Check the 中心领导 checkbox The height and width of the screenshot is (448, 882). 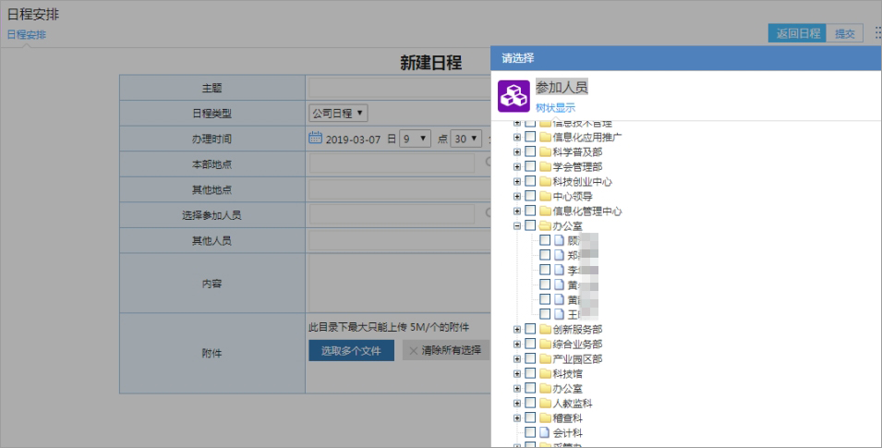coord(530,197)
